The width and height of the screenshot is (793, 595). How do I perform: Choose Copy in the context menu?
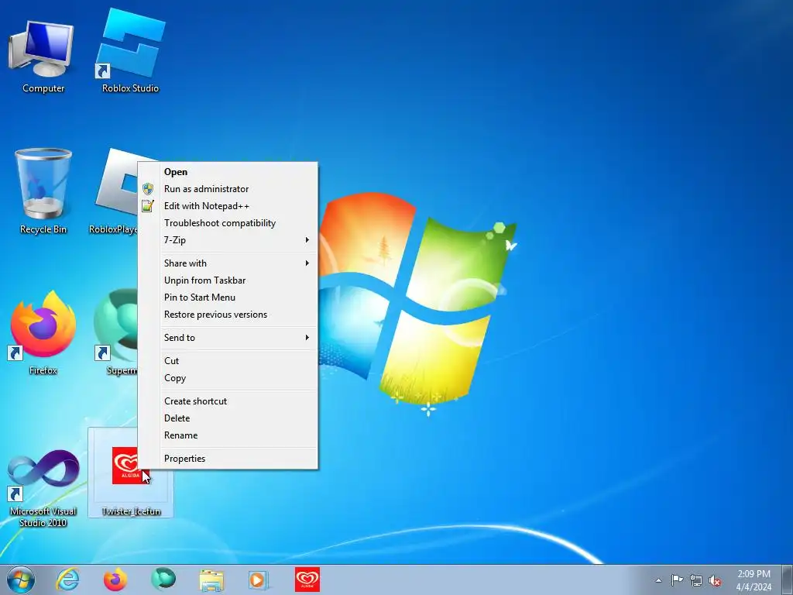point(228,378)
